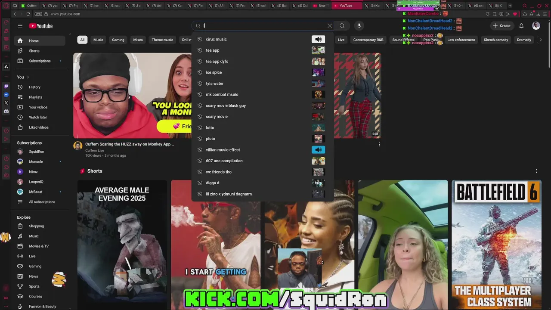Open News under Explore
The width and height of the screenshot is (551, 310).
click(x=39, y=276)
